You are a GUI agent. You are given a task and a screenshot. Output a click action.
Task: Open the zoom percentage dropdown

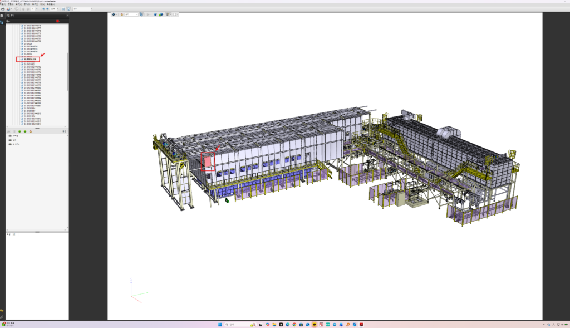point(57,9)
